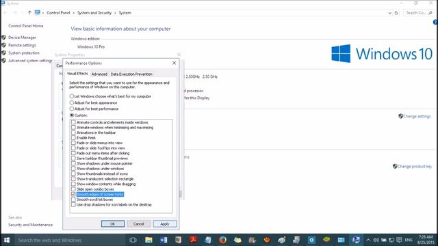Viewport: 438px width, 246px height.
Task: Open Adobe Acrobat Reader from the taskbar
Action: pyautogui.click(x=193, y=240)
